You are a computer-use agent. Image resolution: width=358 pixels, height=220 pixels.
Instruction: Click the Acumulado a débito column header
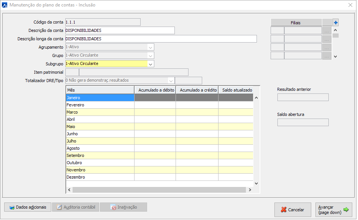[x=155, y=90]
